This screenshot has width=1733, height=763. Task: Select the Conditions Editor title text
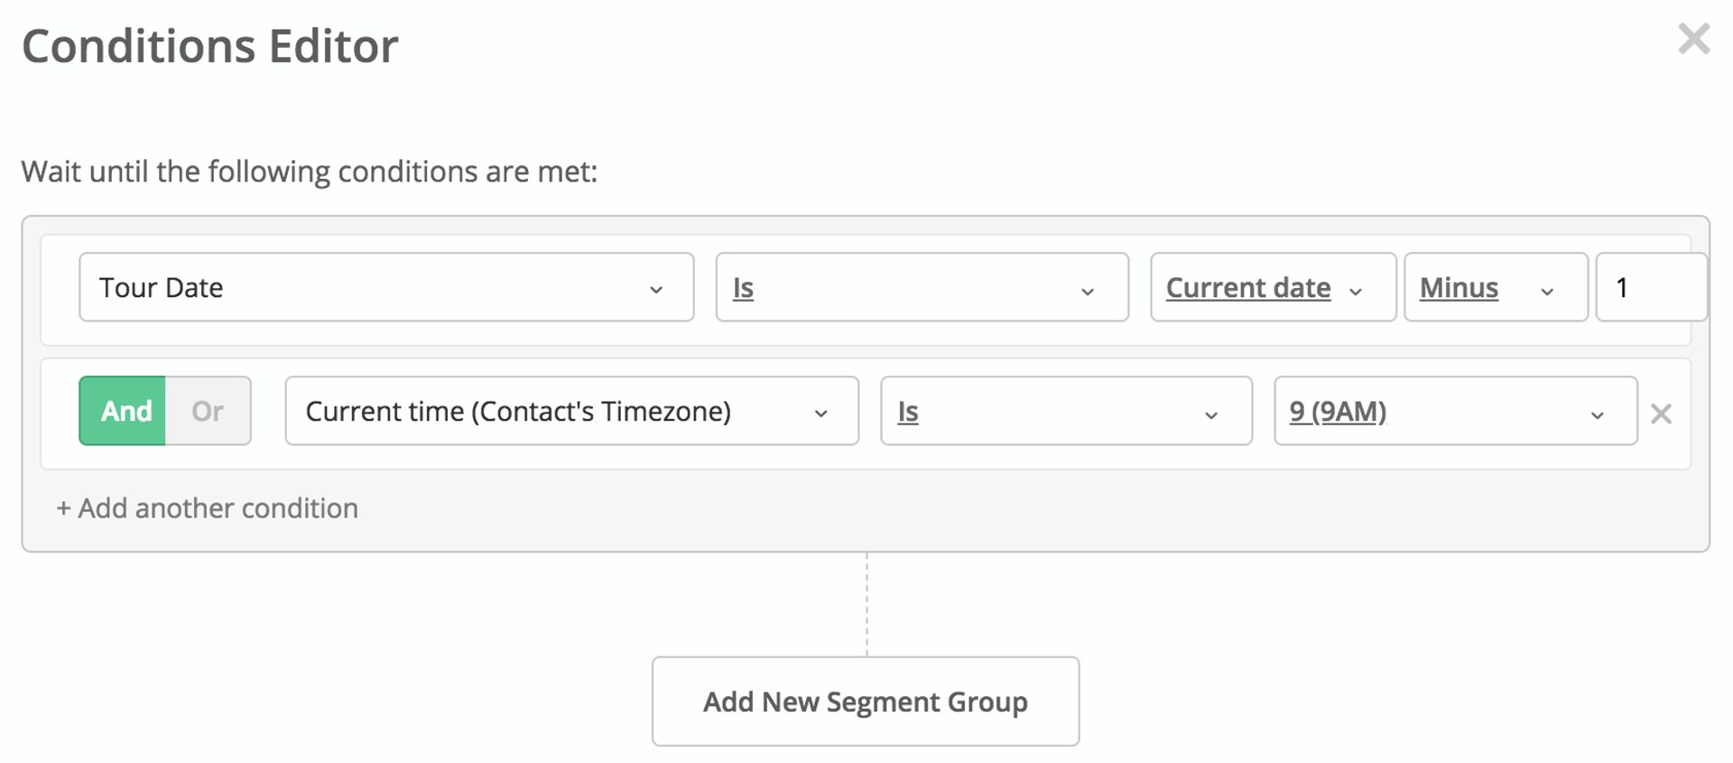209,45
